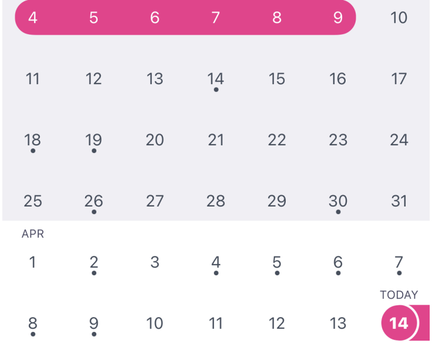Screen dimensions: 432x353
Task: Tap March 9 at end of highlighted range
Action: coord(337,18)
